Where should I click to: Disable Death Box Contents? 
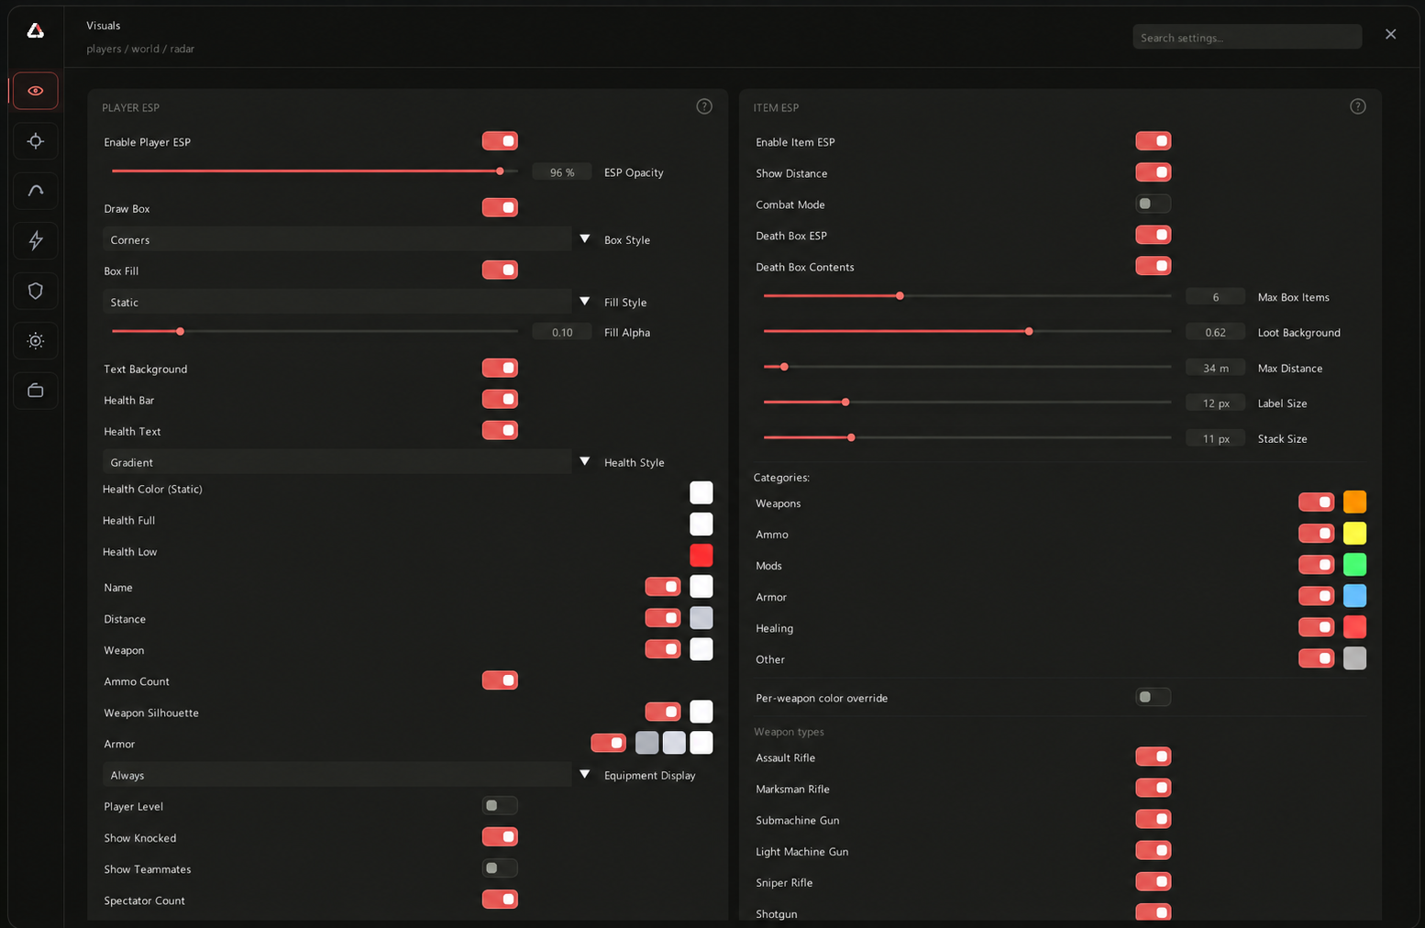click(1153, 266)
